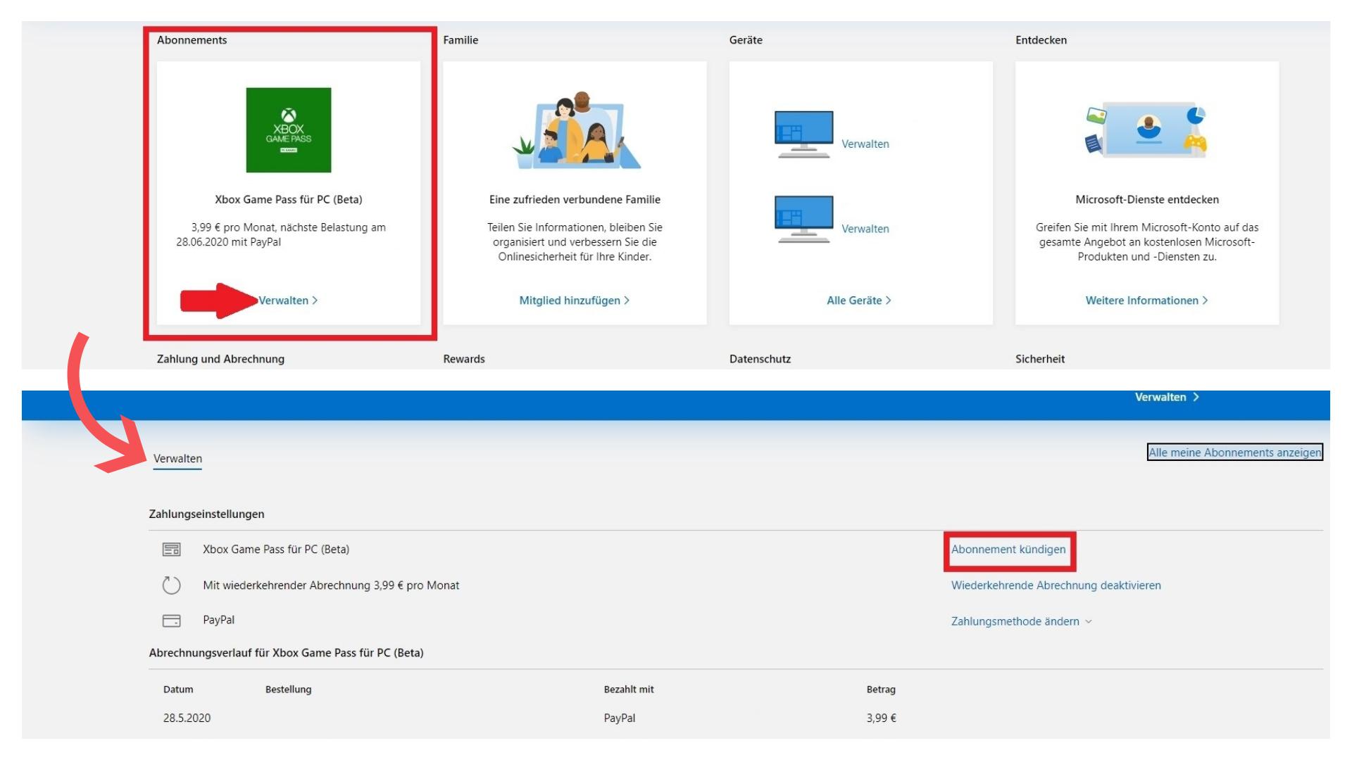Image resolution: width=1352 pixels, height=760 pixels.
Task: Click the Datenschutz section heading
Action: 760,359
